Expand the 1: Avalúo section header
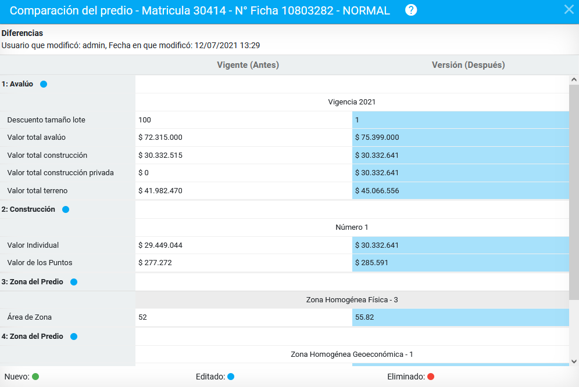Viewport: 579px width, 387px height. [x=17, y=84]
